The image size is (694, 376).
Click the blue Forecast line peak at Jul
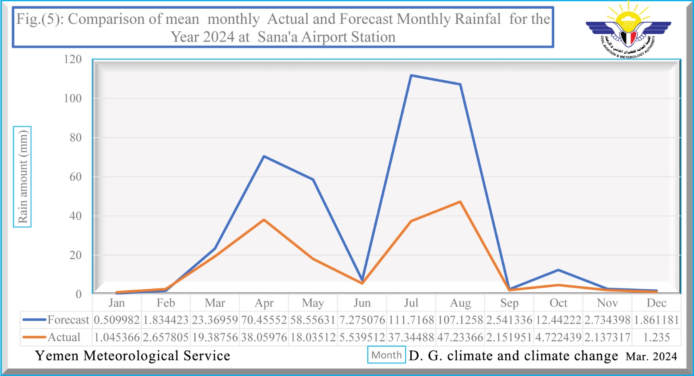pos(411,75)
